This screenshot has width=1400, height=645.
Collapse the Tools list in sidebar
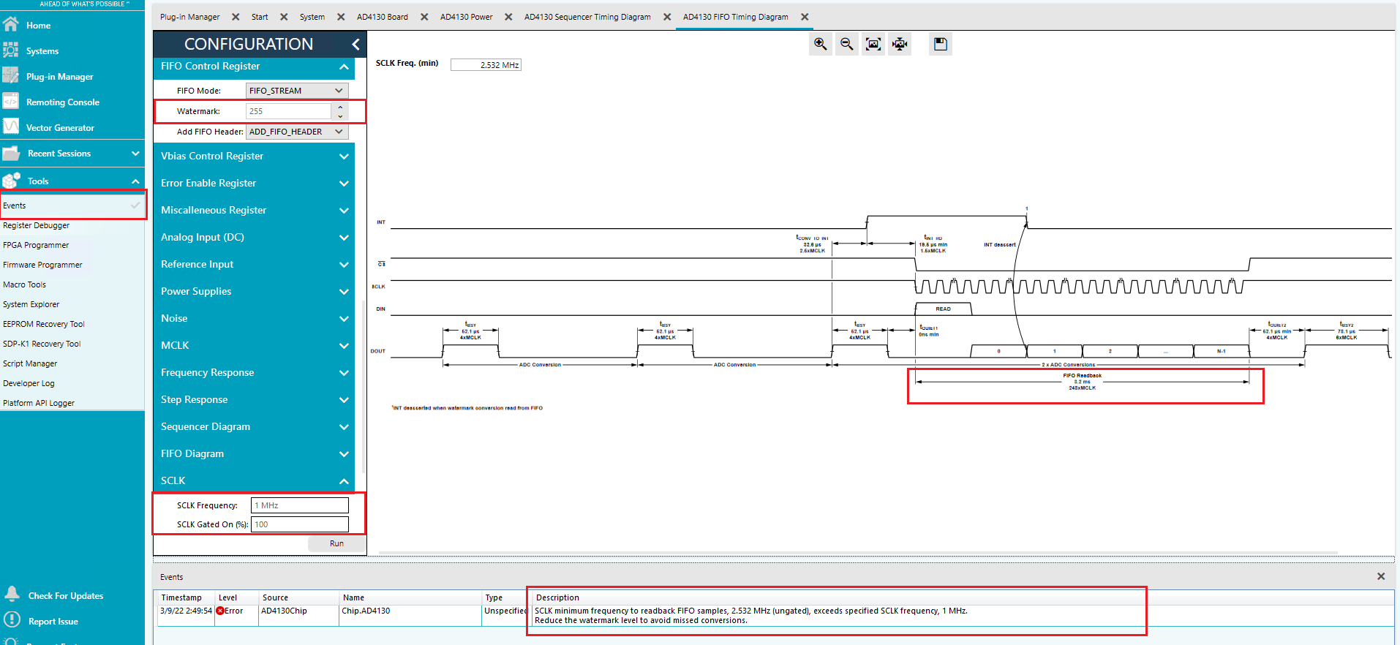pos(135,181)
